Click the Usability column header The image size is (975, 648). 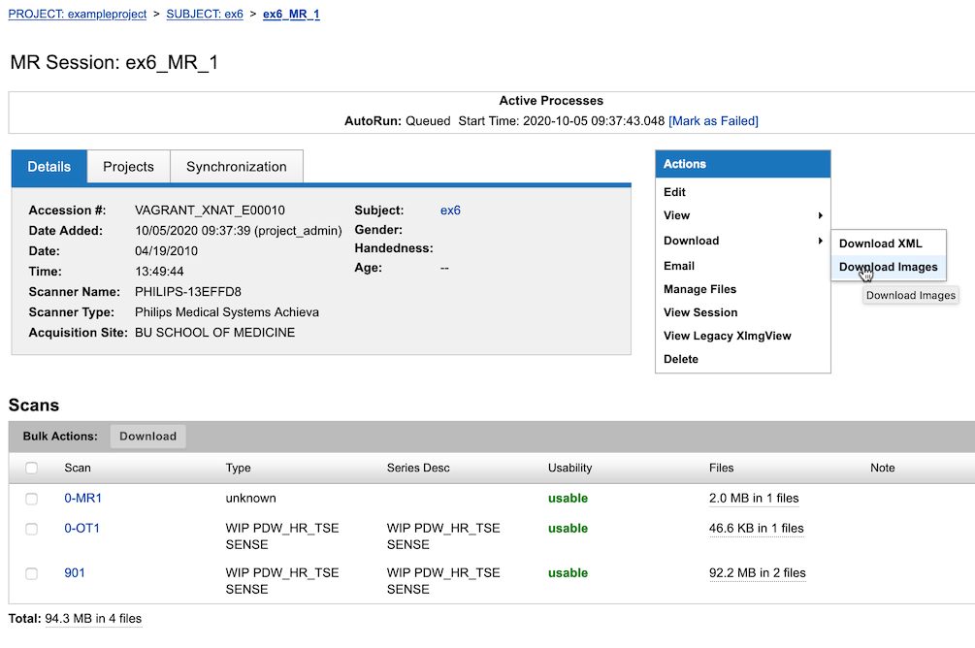tap(569, 468)
